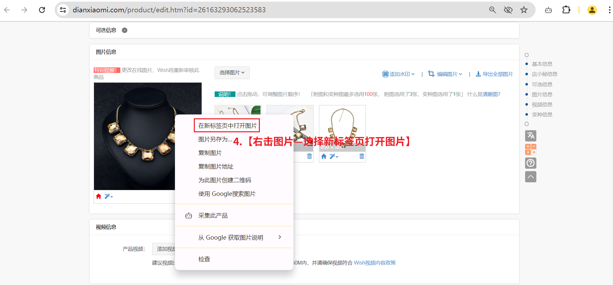This screenshot has height=285, width=613.
Task: Expand the 从 Google 获取图片说明 submenu
Action: 234,238
